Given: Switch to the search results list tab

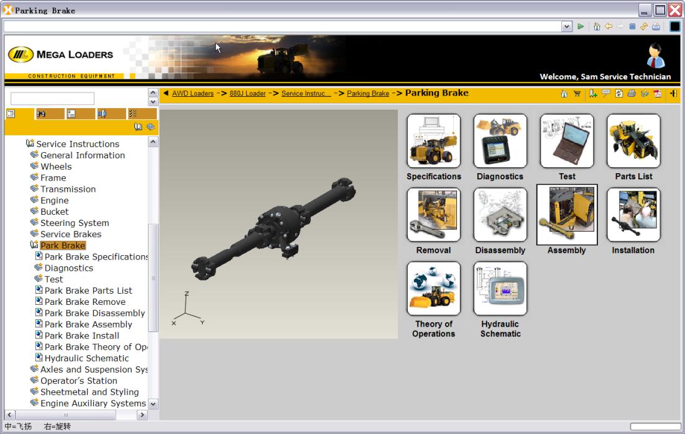Looking at the screenshot, I should tap(80, 114).
